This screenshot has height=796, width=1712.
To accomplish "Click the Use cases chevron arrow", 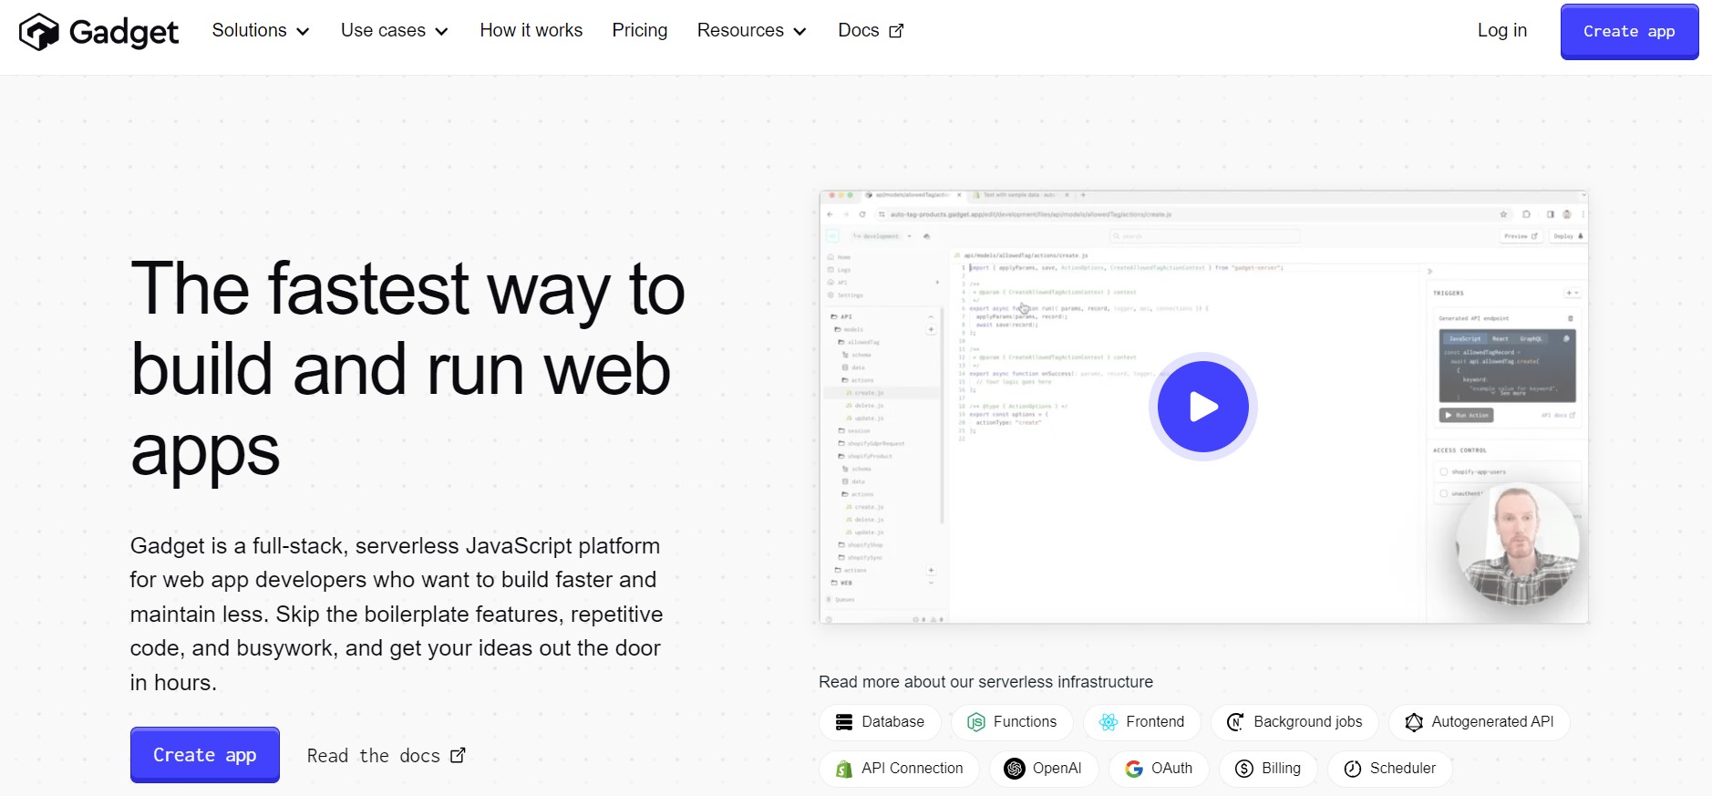I will click(x=441, y=32).
